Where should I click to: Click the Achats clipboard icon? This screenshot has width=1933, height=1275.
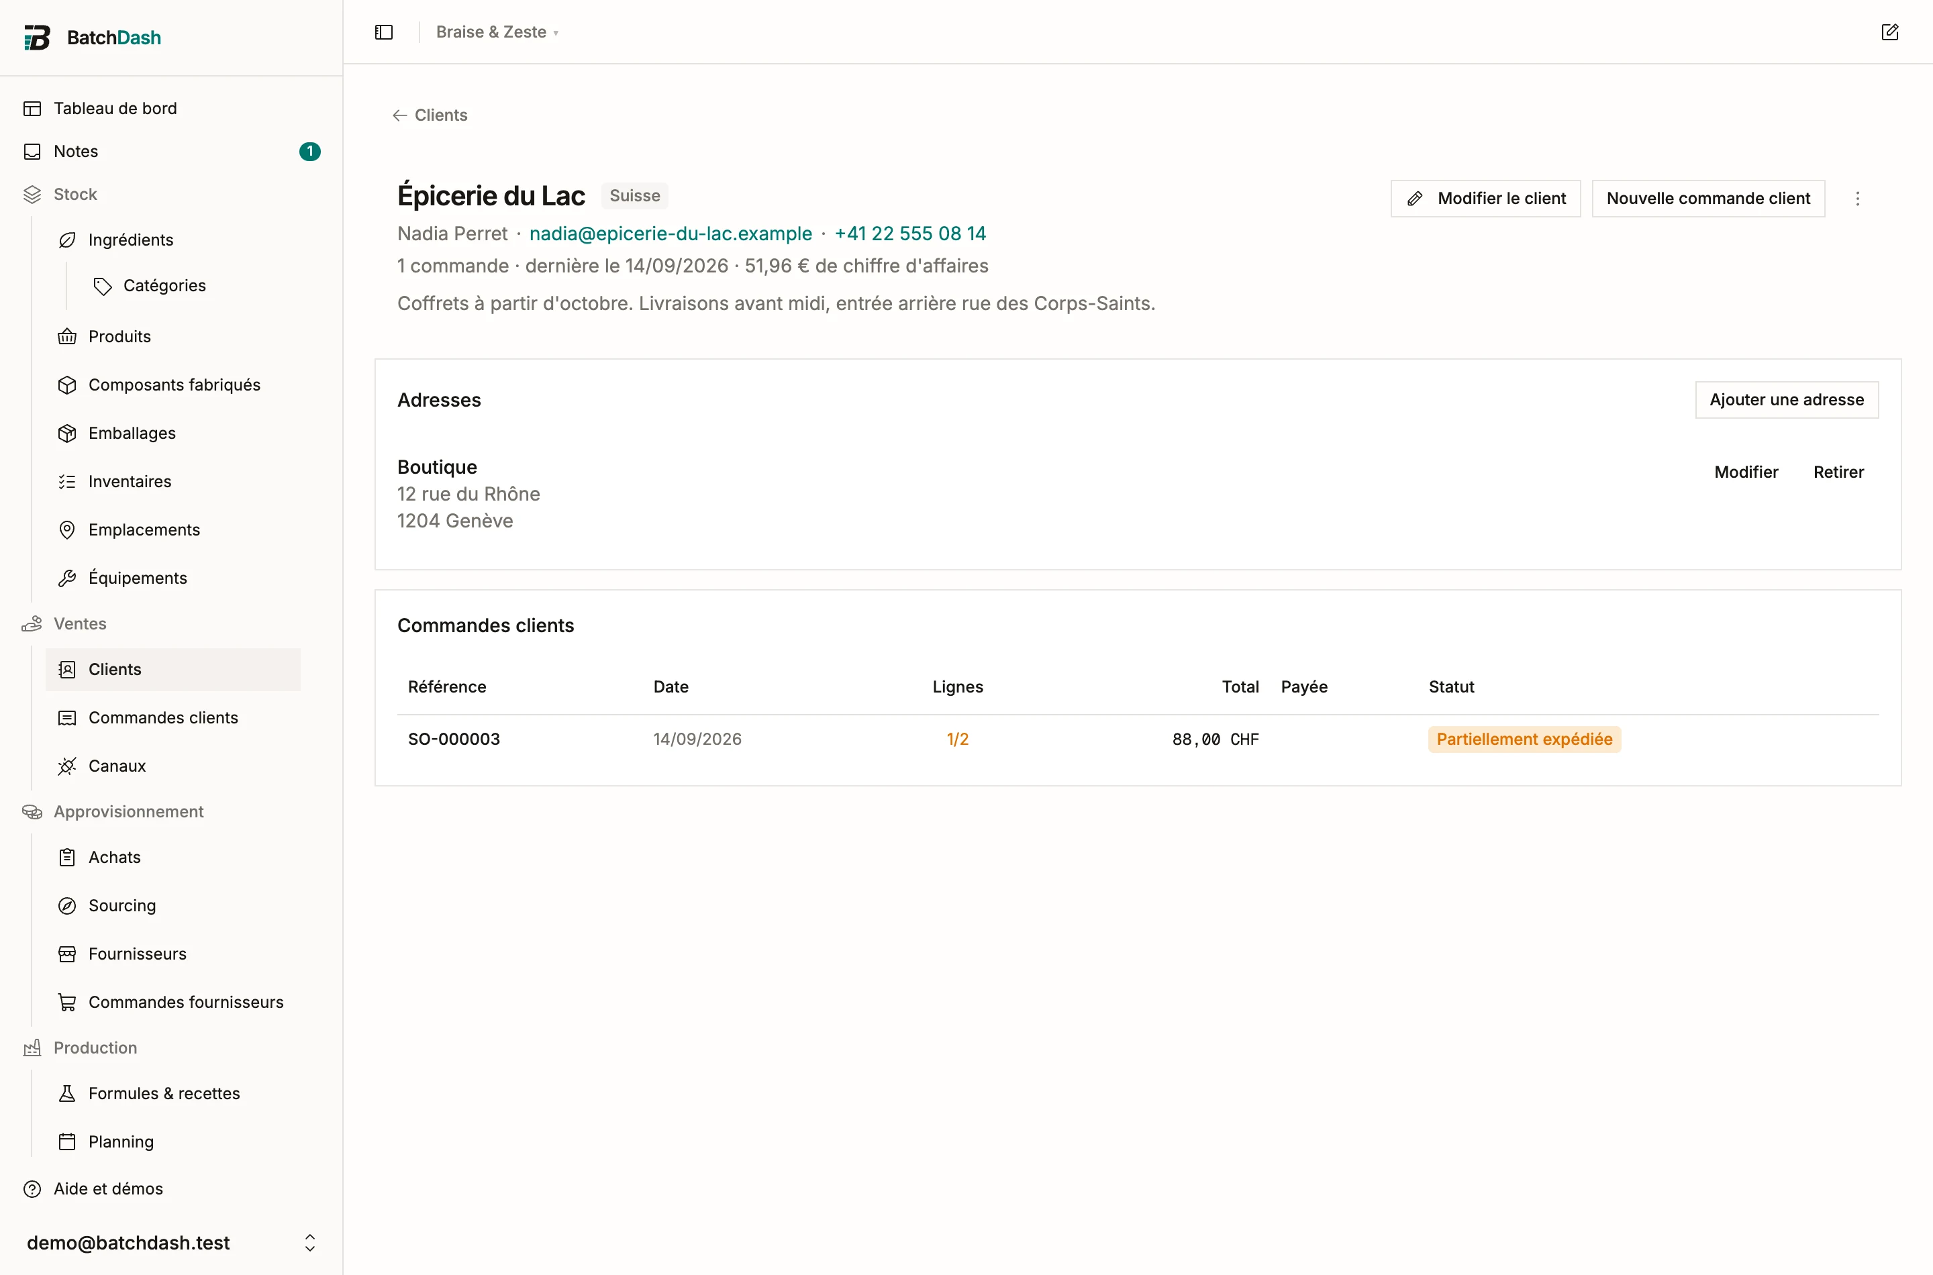[x=68, y=858]
